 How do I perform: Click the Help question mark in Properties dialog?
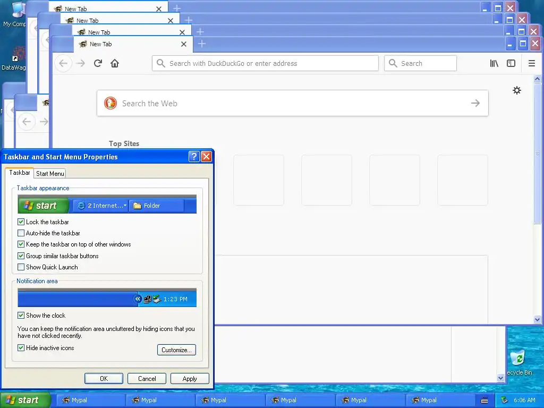tap(194, 157)
